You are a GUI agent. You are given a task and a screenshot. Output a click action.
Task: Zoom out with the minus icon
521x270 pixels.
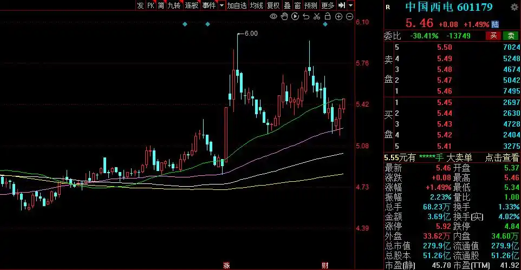[348, 17]
